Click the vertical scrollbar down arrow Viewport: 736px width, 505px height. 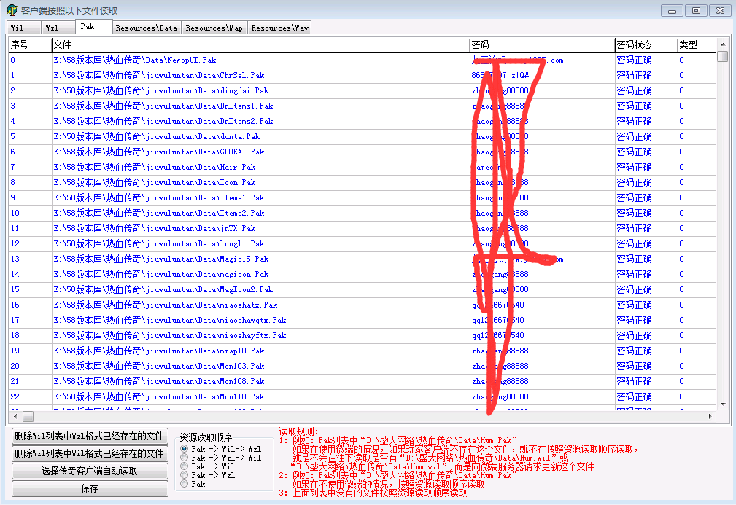722,404
